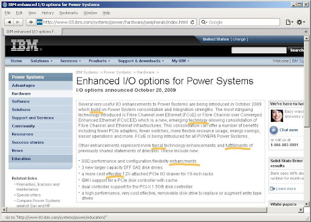Click the Learn more arrow icon
The image size is (311, 222).
pyautogui.click(x=272, y=189)
